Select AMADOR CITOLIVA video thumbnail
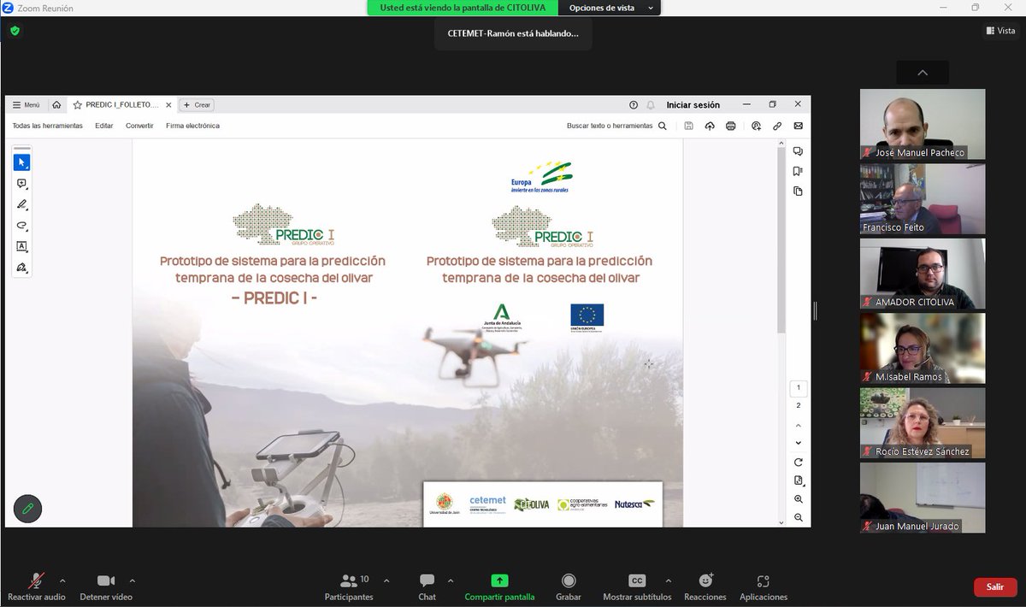Image resolution: width=1026 pixels, height=607 pixels. tap(923, 274)
